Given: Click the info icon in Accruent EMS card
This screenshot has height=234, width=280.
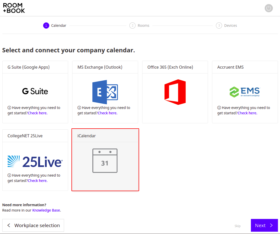Looking at the screenshot, I should click(x=219, y=108).
